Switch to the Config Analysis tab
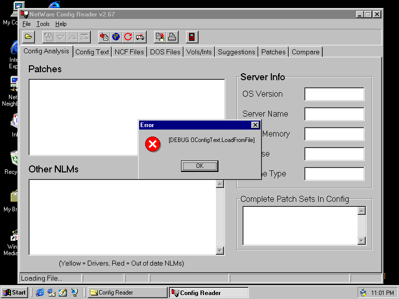The image size is (399, 299). pos(46,51)
